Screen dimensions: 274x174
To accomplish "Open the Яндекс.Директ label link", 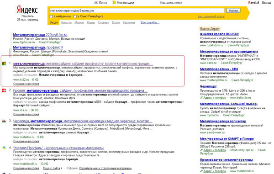I will point(210,29).
